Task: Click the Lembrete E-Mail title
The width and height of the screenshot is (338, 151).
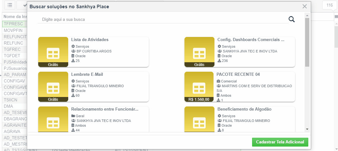Action: (x=87, y=75)
